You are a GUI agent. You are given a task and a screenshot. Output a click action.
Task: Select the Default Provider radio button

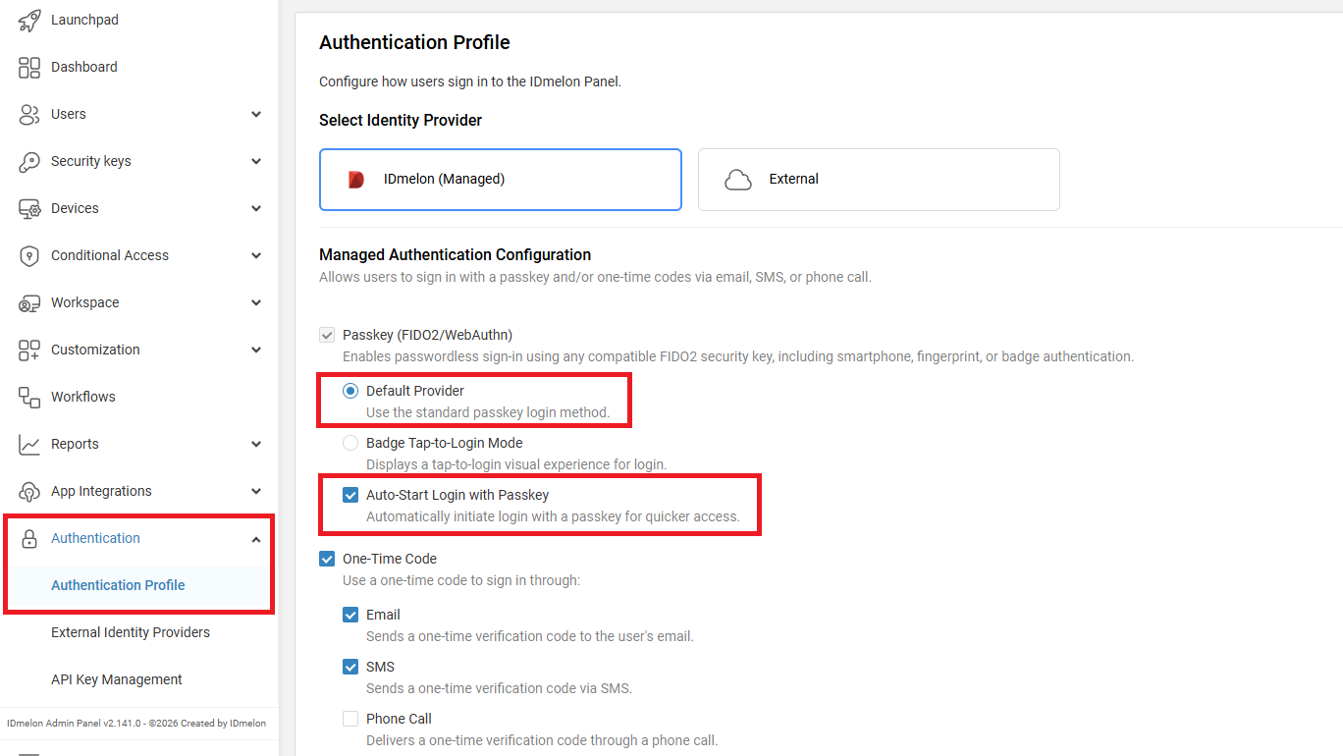pyautogui.click(x=350, y=391)
